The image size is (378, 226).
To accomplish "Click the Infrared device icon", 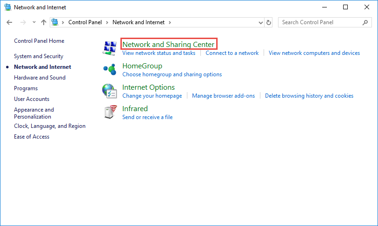I will click(110, 112).
